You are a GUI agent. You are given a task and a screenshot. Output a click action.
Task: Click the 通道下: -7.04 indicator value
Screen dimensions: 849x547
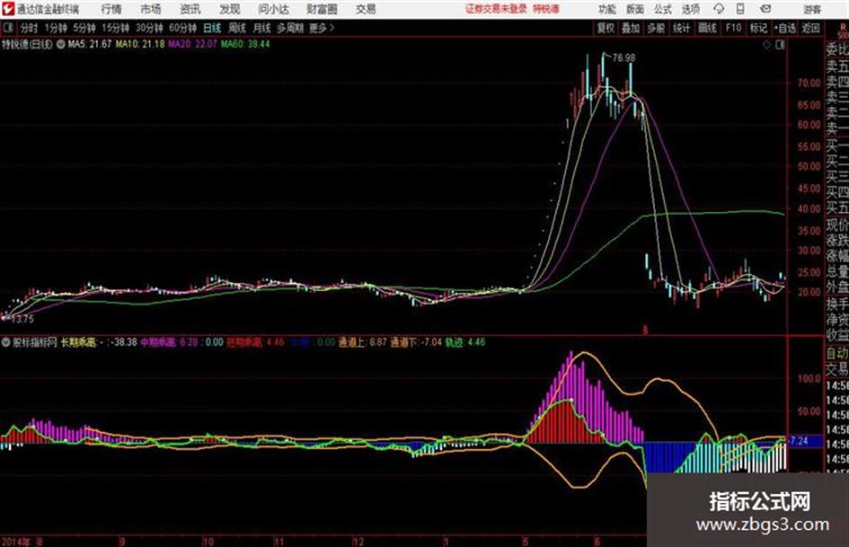(416, 342)
